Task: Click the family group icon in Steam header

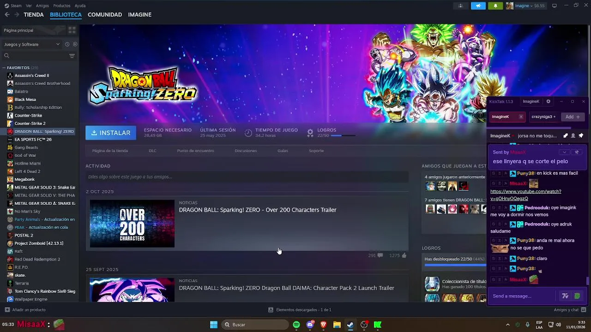Action: (460, 6)
